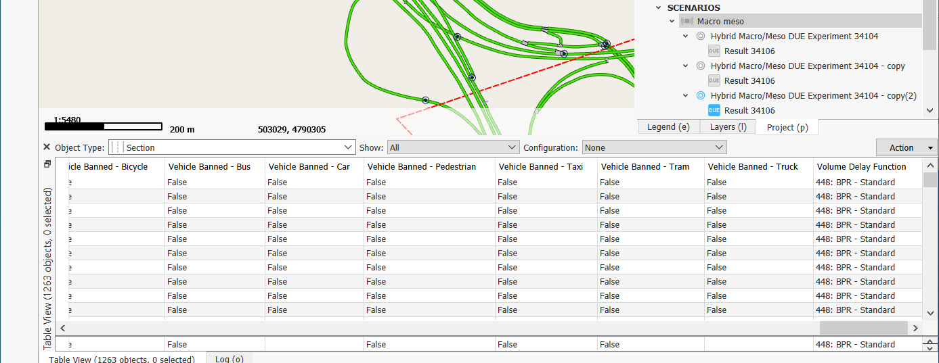Click the Macro meso scenario icon

[x=687, y=22]
